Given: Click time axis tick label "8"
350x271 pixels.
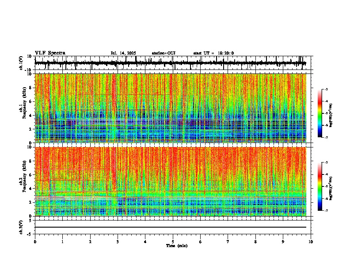Looking at the screenshot, I should (x=255, y=242).
